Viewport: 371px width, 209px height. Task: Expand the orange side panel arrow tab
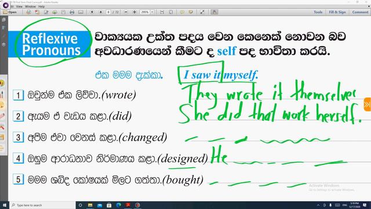(367, 105)
